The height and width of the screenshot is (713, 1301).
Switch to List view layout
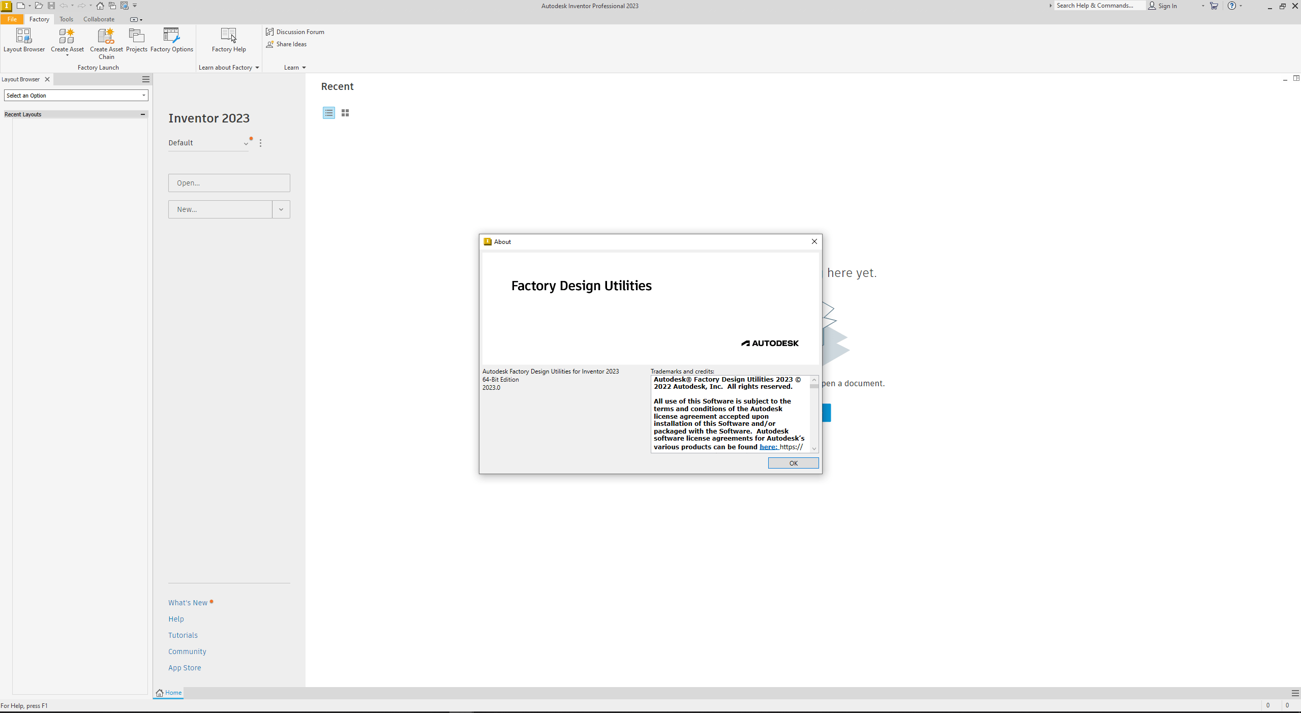click(x=328, y=111)
